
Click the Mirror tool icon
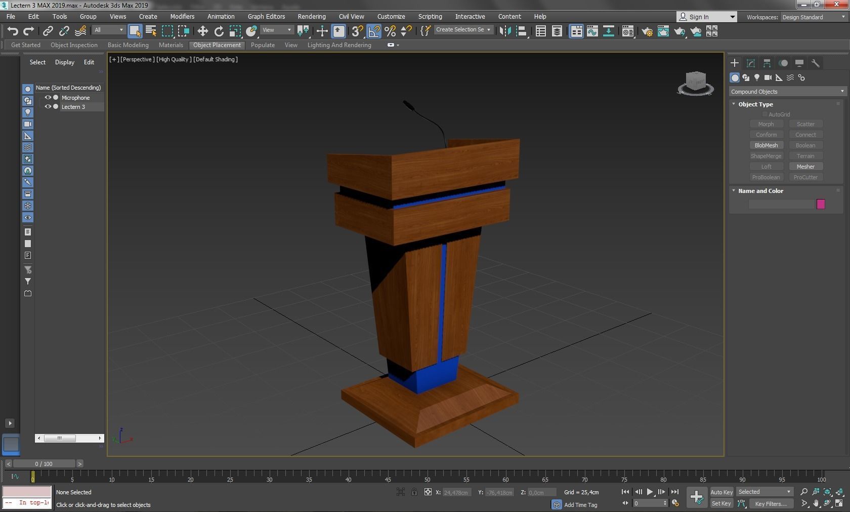(505, 31)
